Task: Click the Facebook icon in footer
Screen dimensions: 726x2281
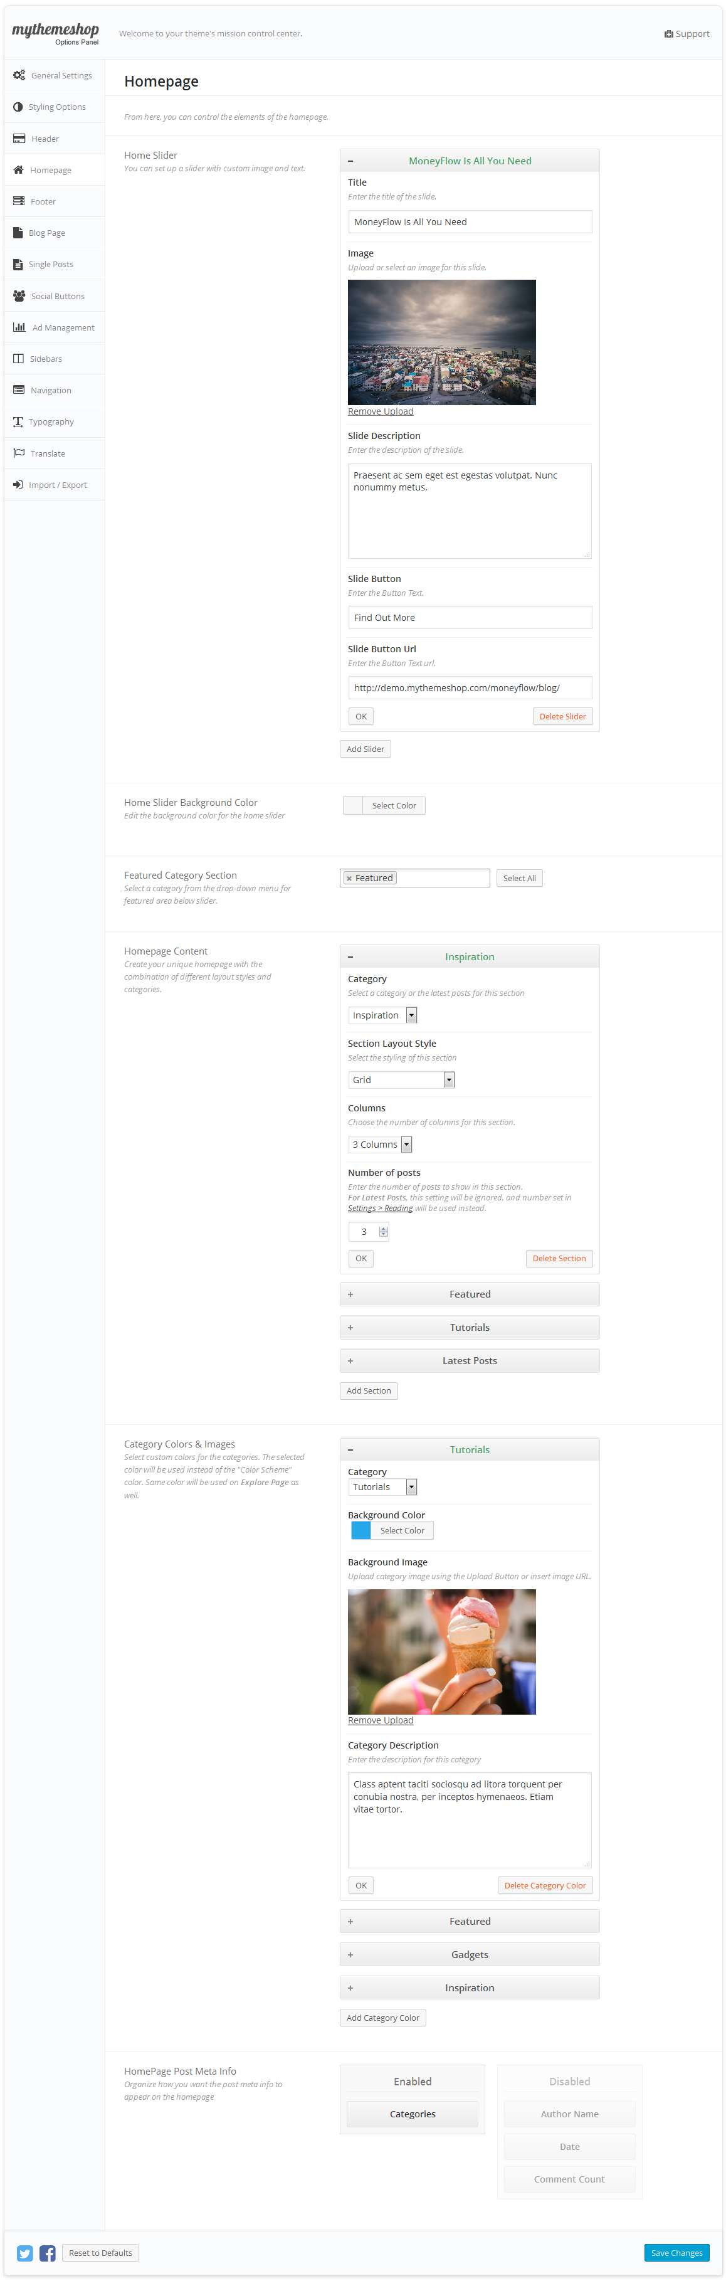Action: pyautogui.click(x=48, y=2253)
